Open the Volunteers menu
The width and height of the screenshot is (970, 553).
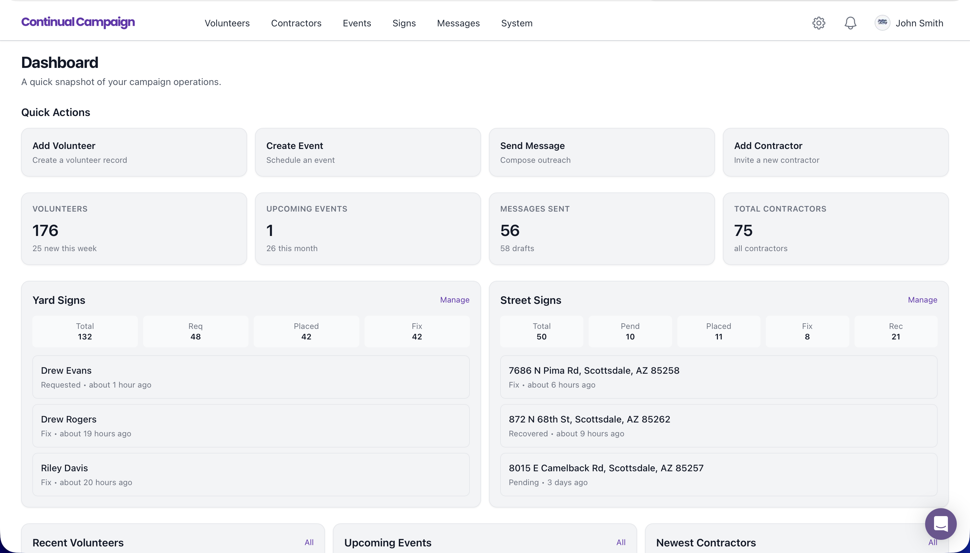click(227, 23)
